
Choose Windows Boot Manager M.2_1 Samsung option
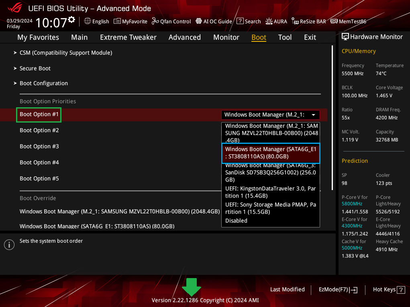(x=271, y=133)
